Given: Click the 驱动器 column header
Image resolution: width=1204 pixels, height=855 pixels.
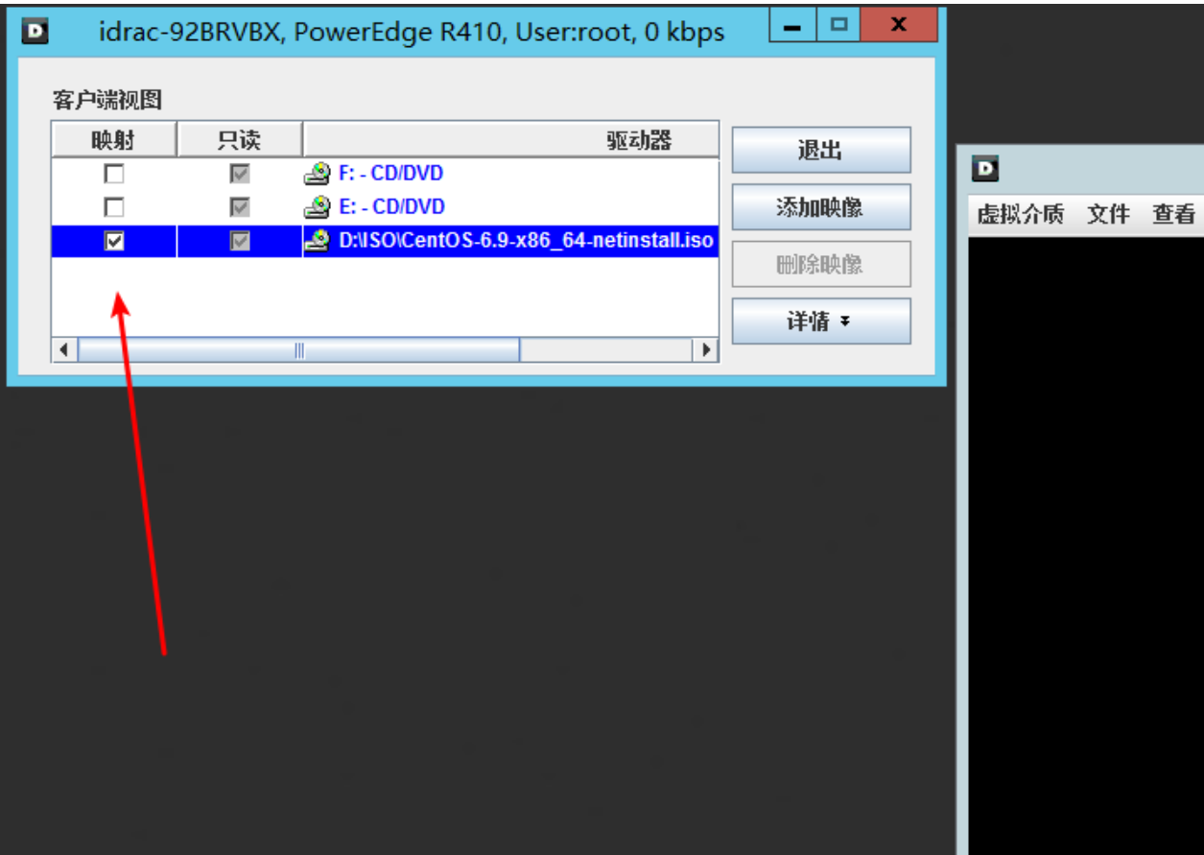Looking at the screenshot, I should (x=638, y=140).
